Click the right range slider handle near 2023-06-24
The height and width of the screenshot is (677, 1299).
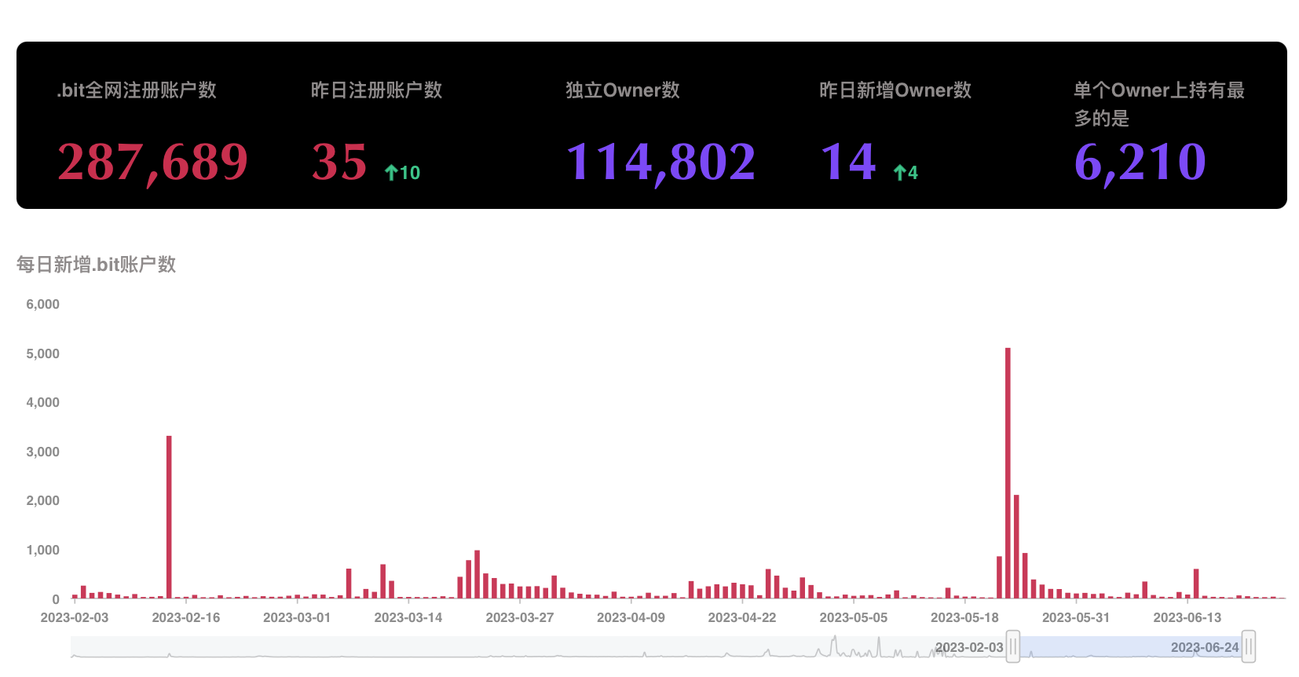pos(1248,646)
